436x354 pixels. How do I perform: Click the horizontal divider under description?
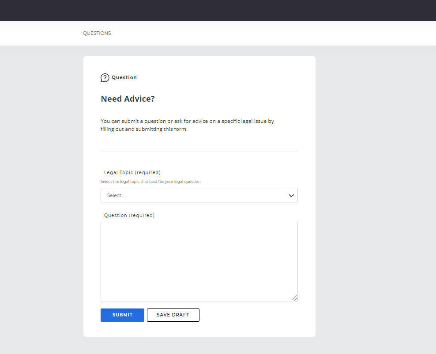point(199,152)
